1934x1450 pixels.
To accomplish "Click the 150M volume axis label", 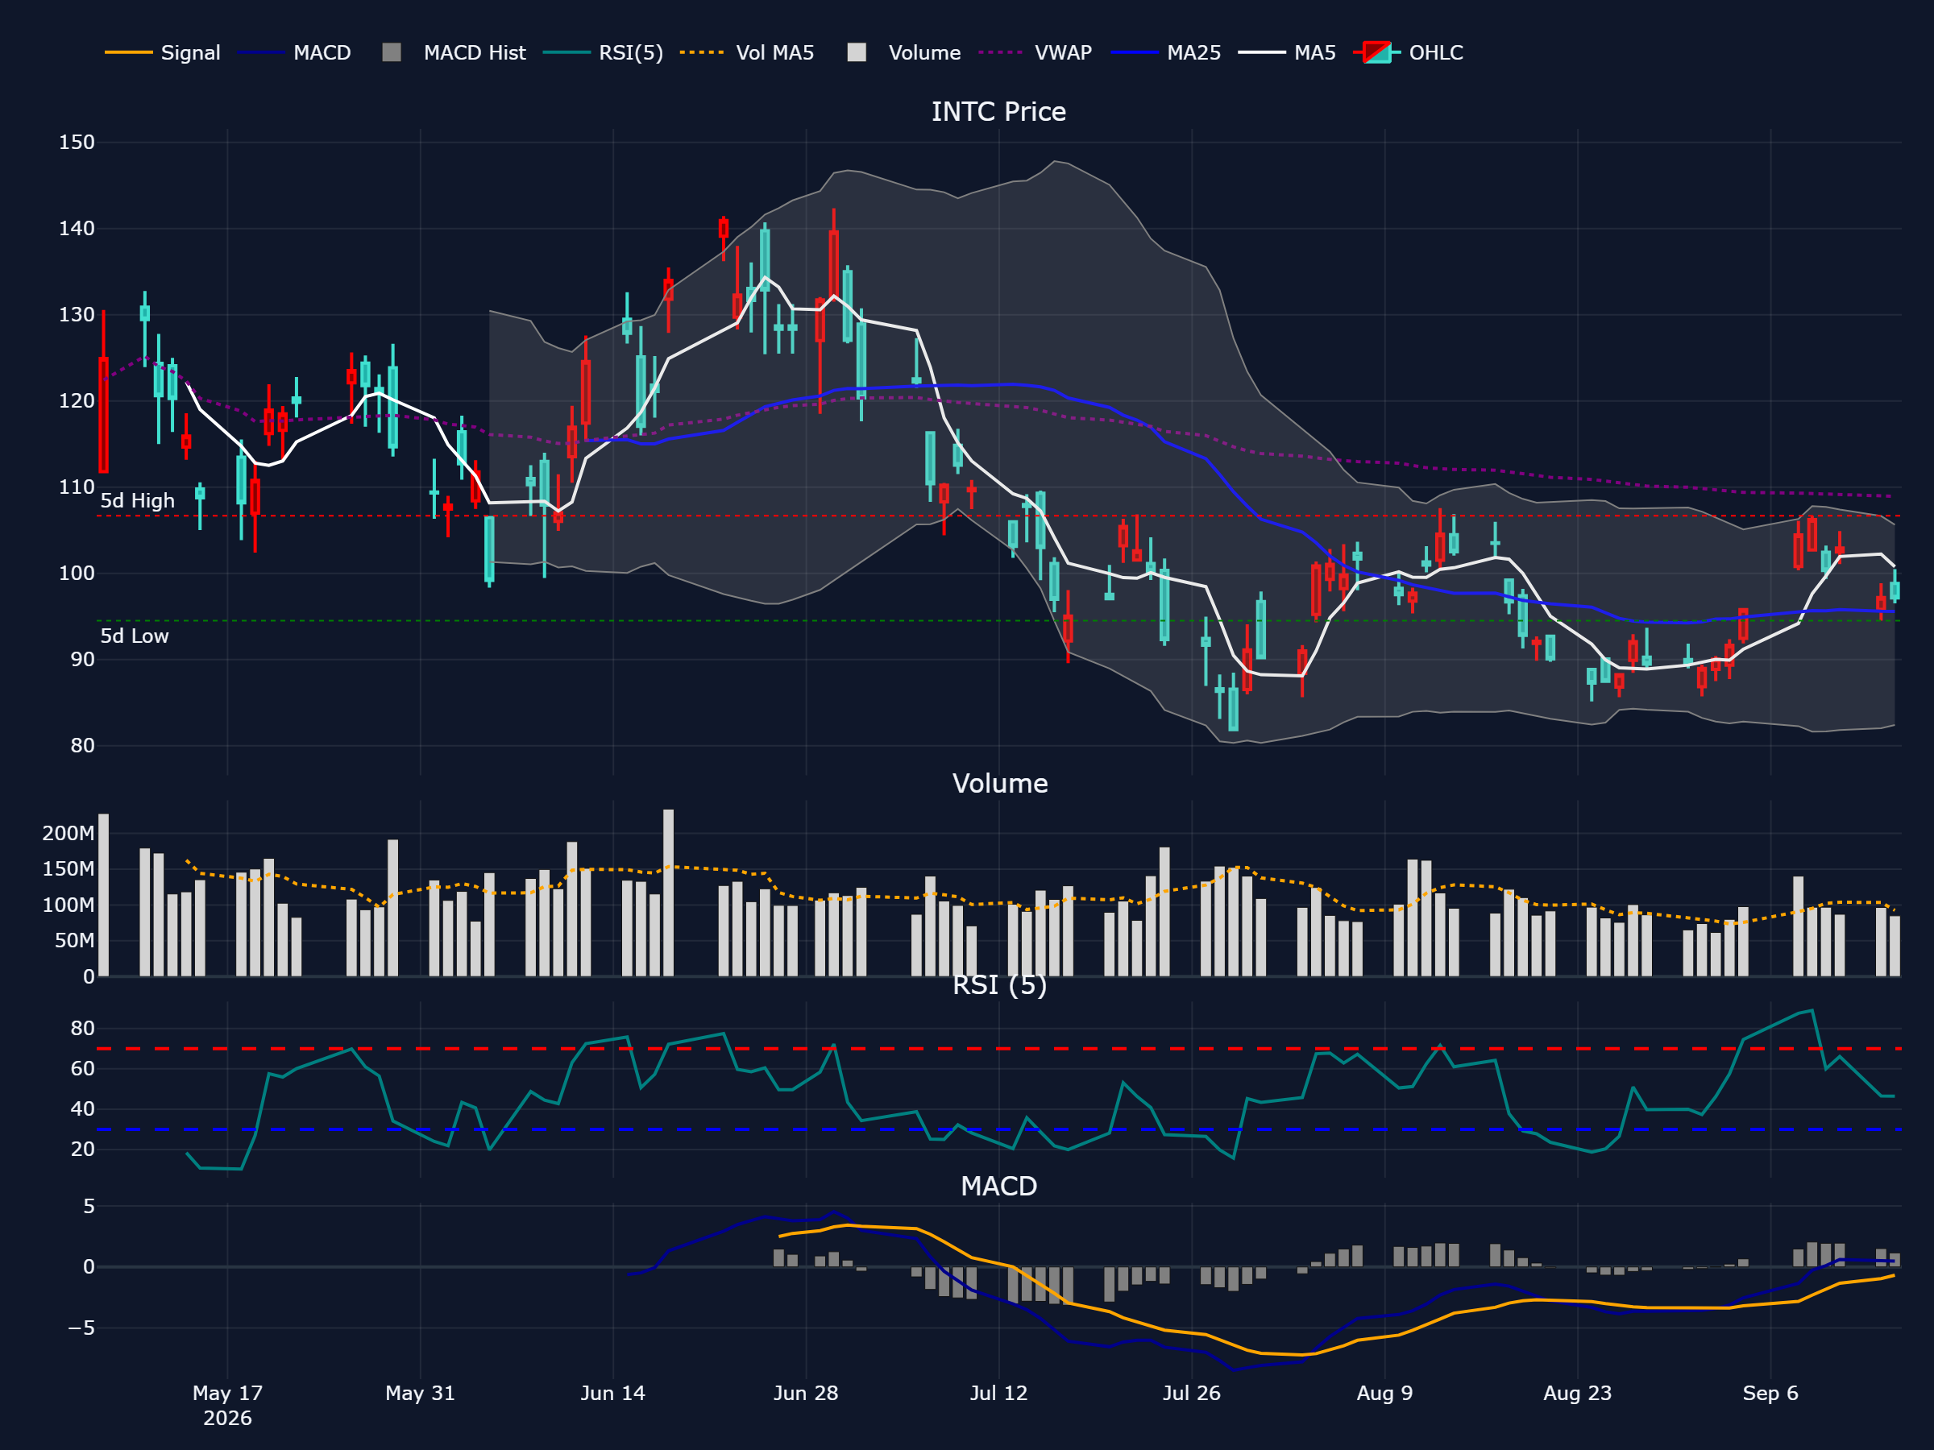I will click(68, 868).
